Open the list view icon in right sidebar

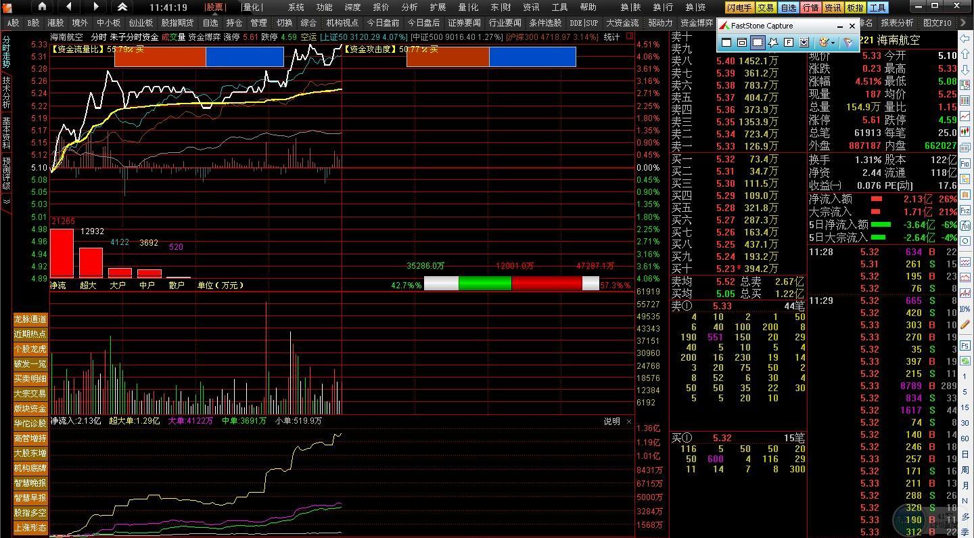coord(965,101)
